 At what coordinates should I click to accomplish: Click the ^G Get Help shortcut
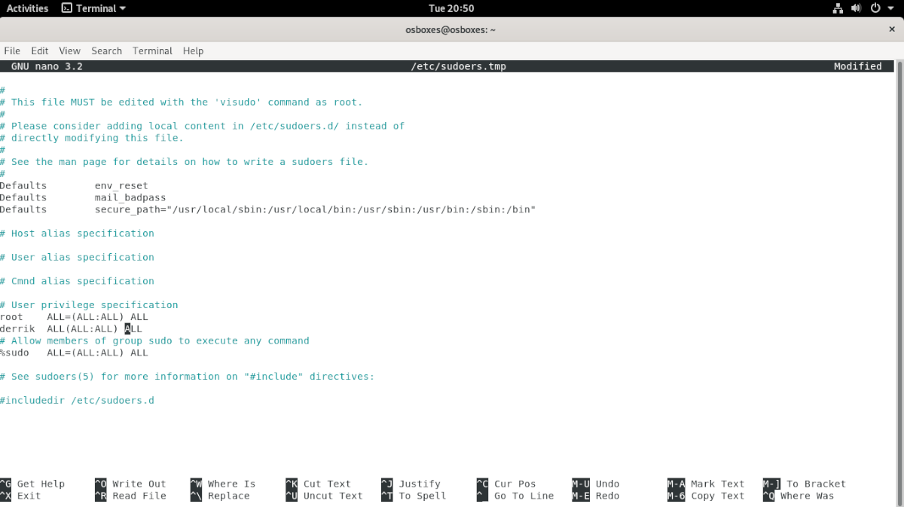tap(32, 484)
